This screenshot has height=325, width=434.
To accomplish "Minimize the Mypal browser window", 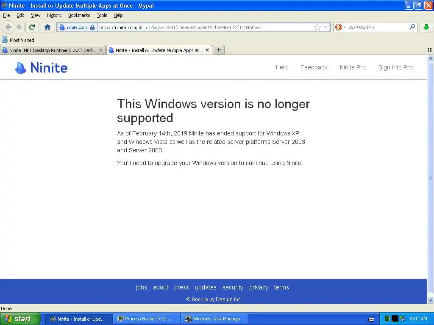I will coord(409,5).
